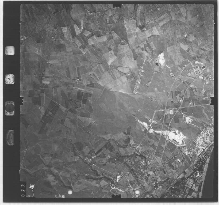219x205 pixels.
Task: Click the left edge fiducial notch
Action: [x=22, y=101]
